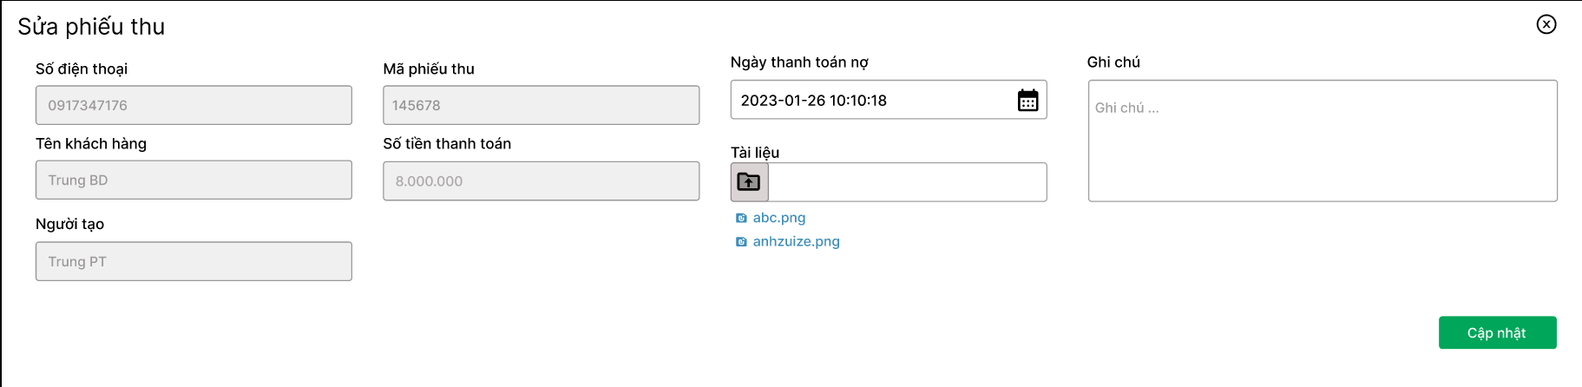Click the folder upload icon under Tài liệu

pos(749,182)
